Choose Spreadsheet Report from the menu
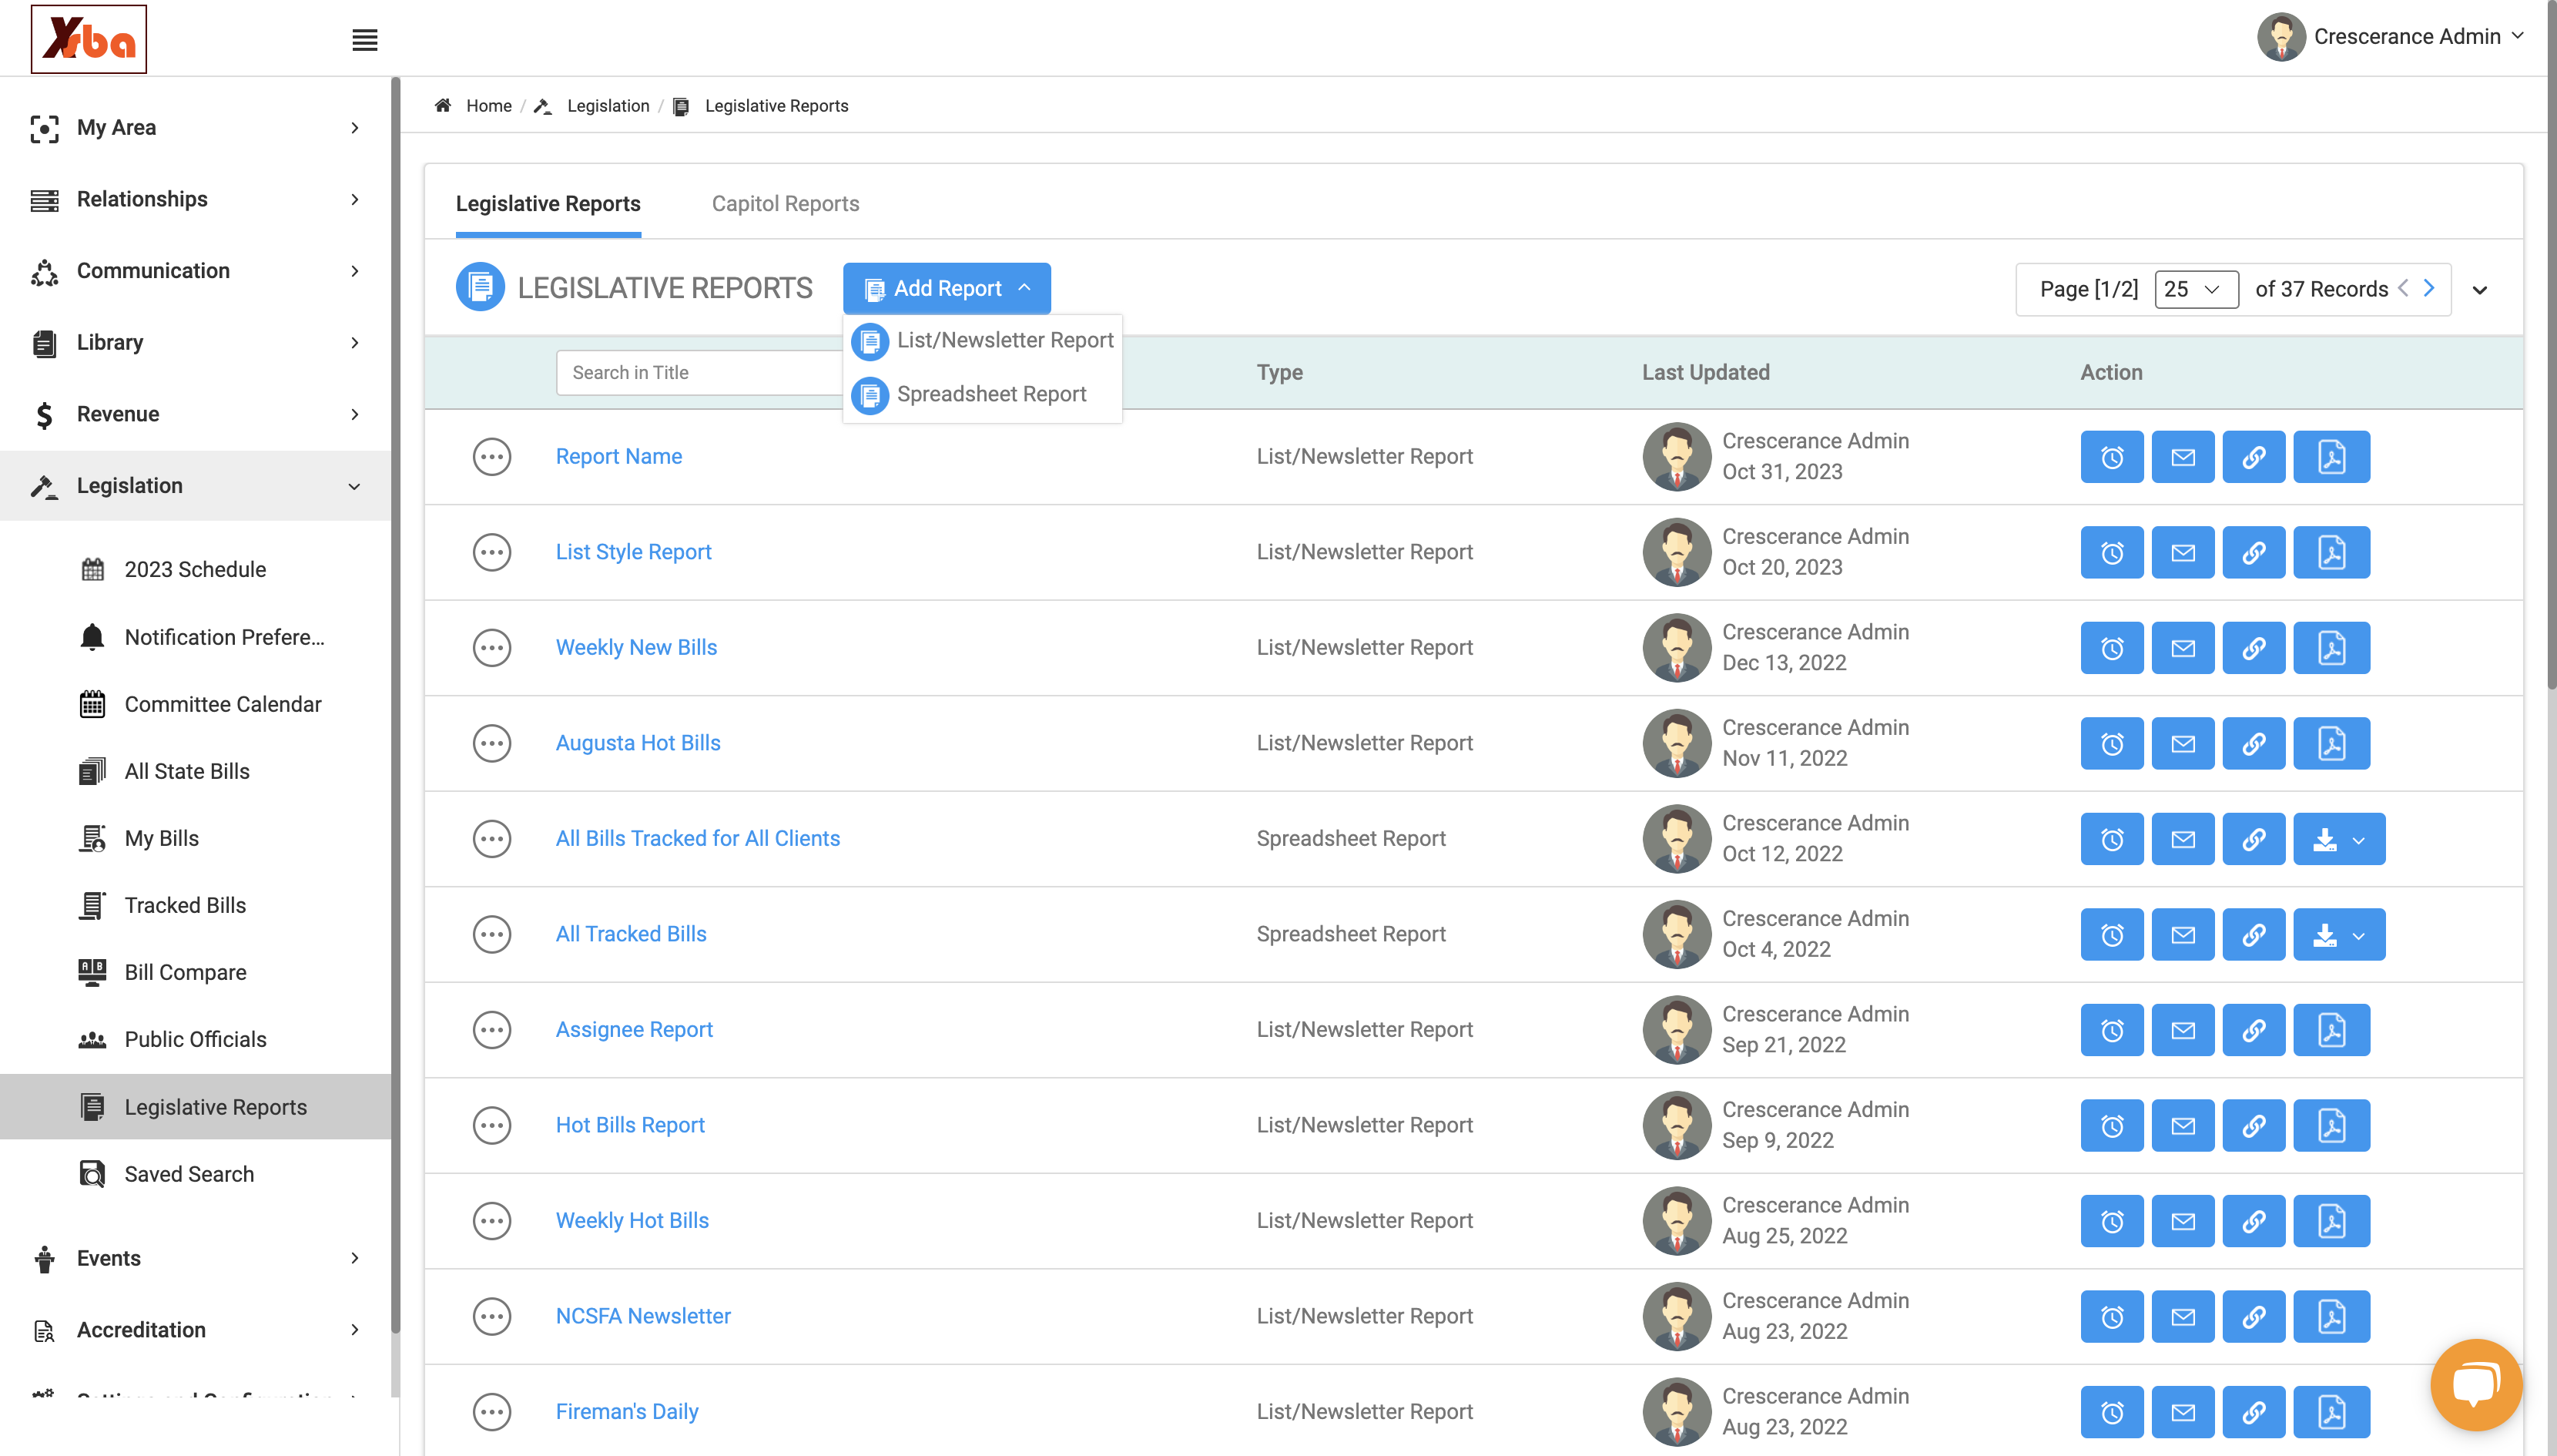2557x1456 pixels. tap(983, 394)
